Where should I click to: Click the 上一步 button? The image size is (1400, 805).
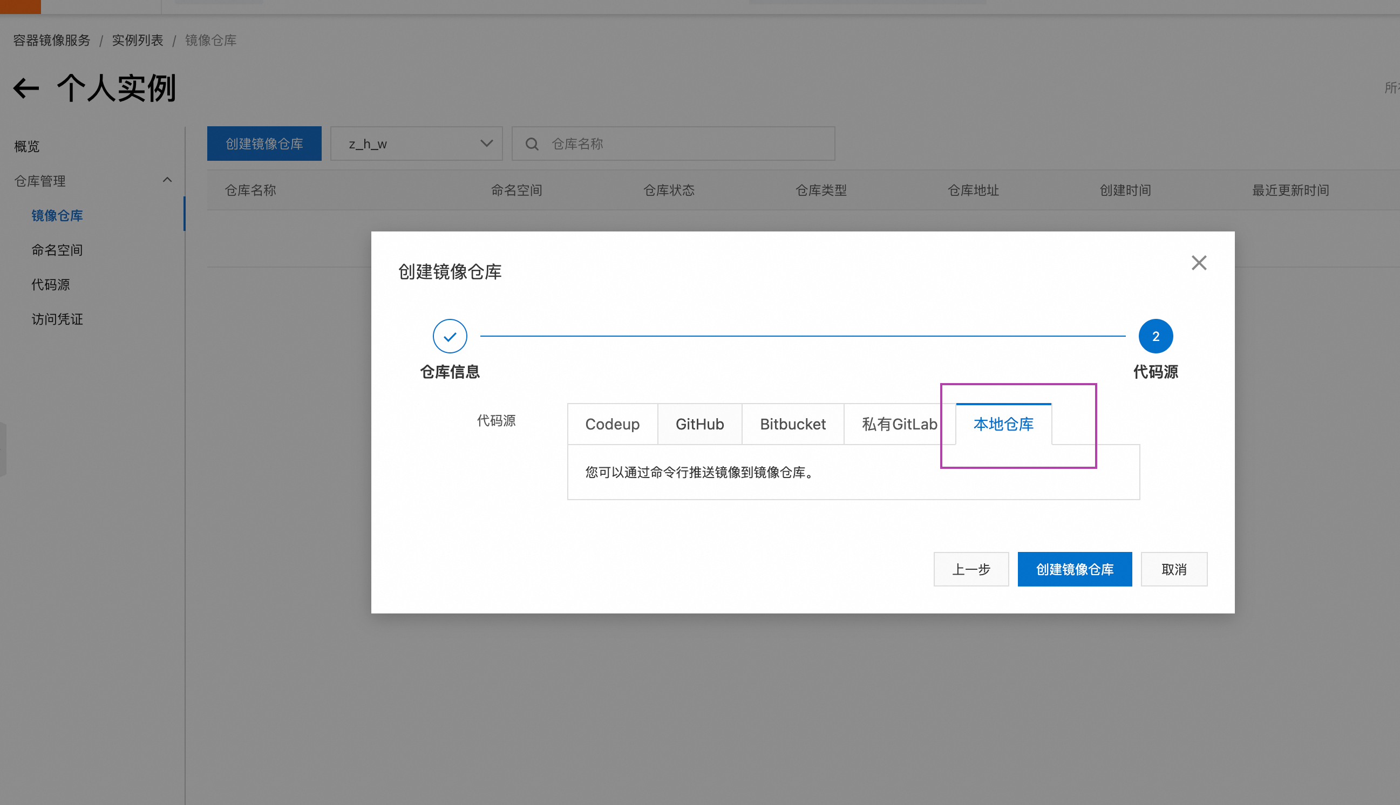click(x=971, y=569)
